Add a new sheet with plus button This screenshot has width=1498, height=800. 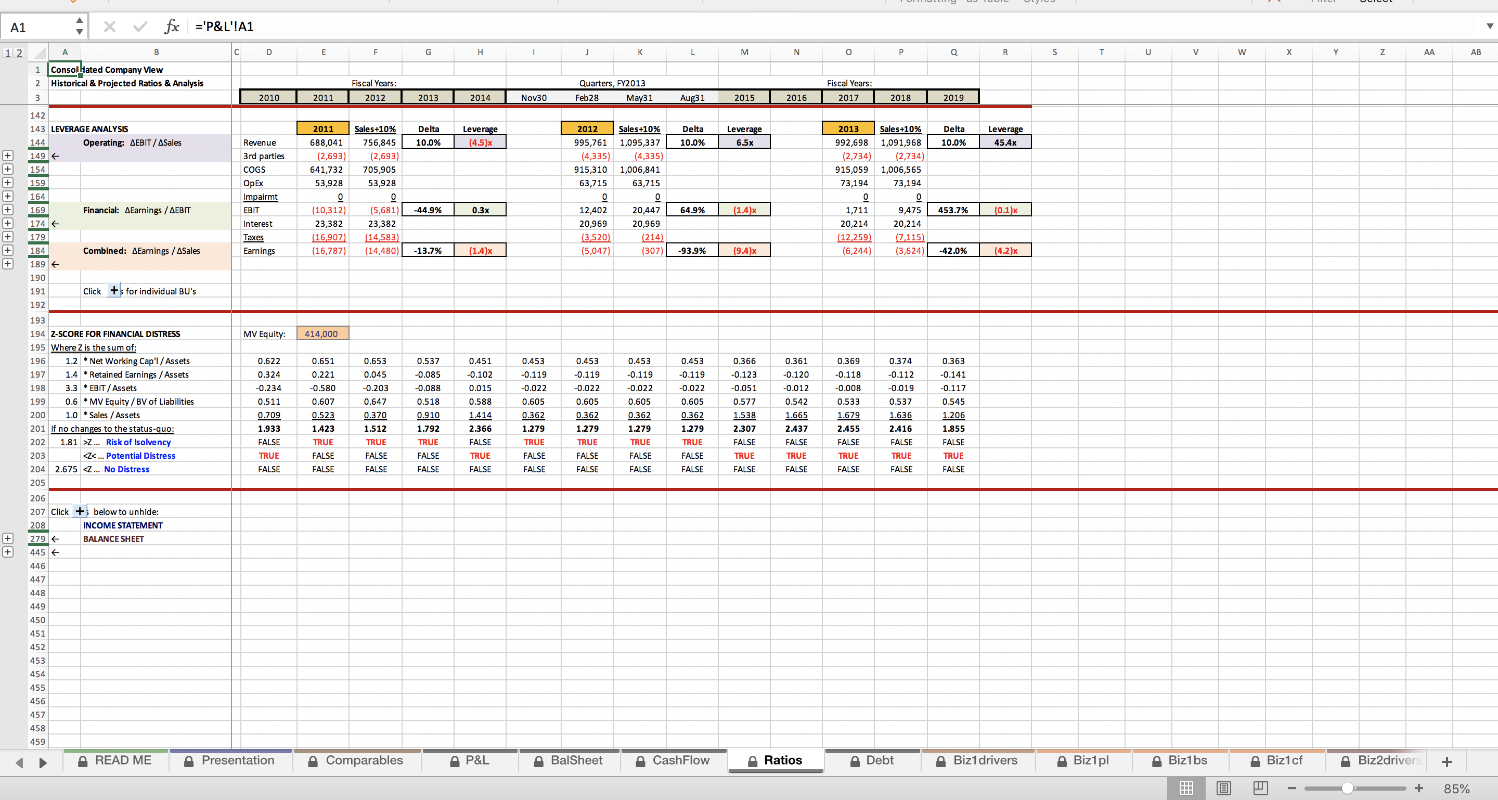tap(1448, 762)
